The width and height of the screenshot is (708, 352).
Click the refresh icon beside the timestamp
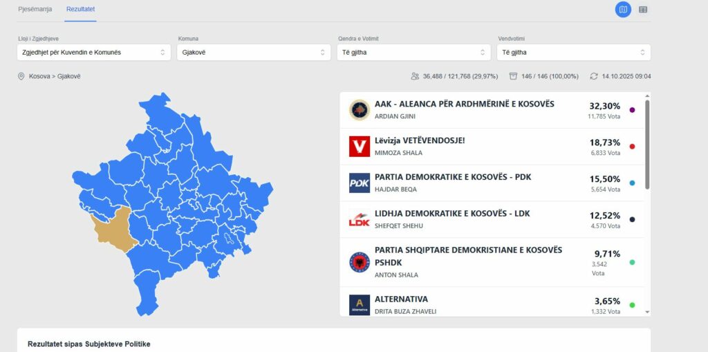point(593,76)
